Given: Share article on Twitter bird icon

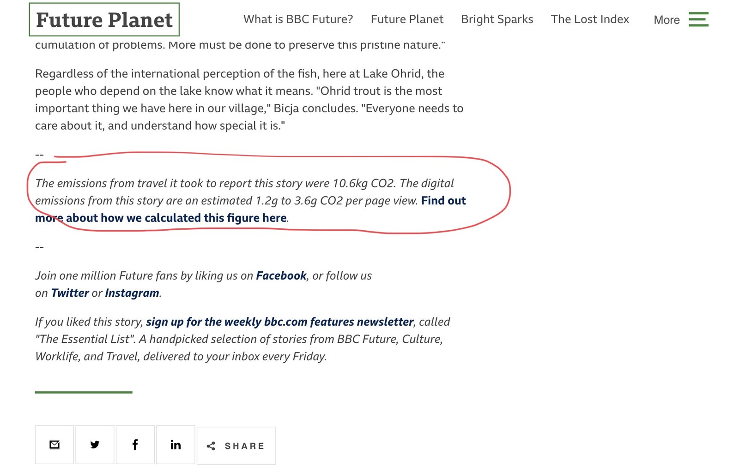Looking at the screenshot, I should click(95, 445).
